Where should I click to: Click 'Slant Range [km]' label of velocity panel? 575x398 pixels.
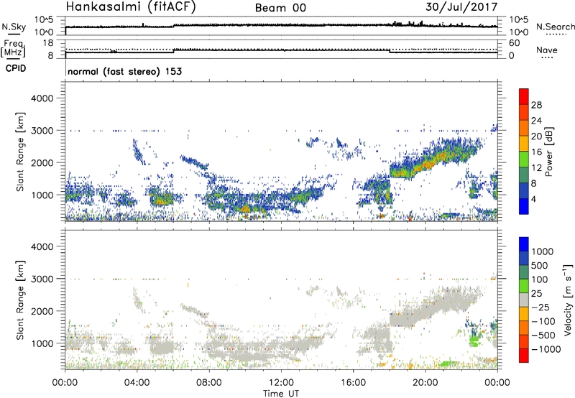tap(20, 300)
